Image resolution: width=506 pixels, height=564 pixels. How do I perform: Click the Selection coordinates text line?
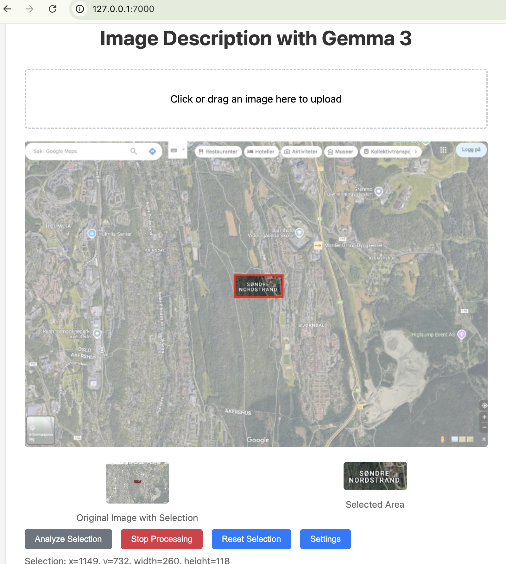[127, 560]
